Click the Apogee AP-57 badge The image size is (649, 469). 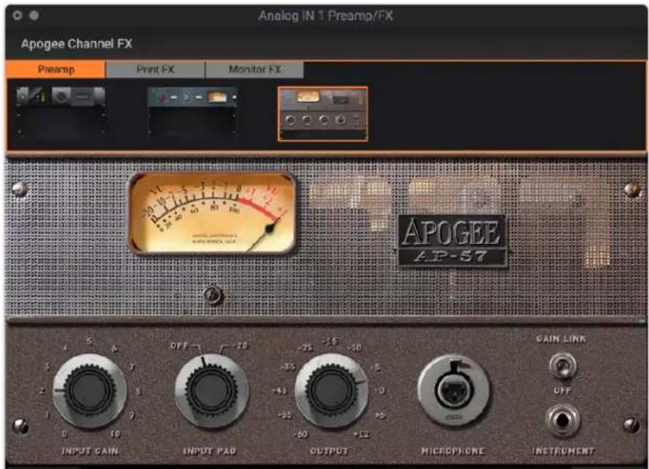coord(453,241)
